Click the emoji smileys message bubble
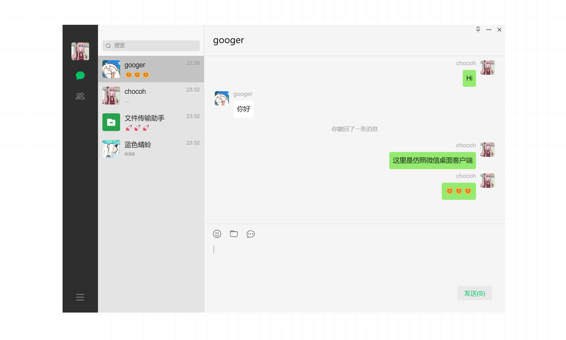The height and width of the screenshot is (340, 566). pos(459,191)
